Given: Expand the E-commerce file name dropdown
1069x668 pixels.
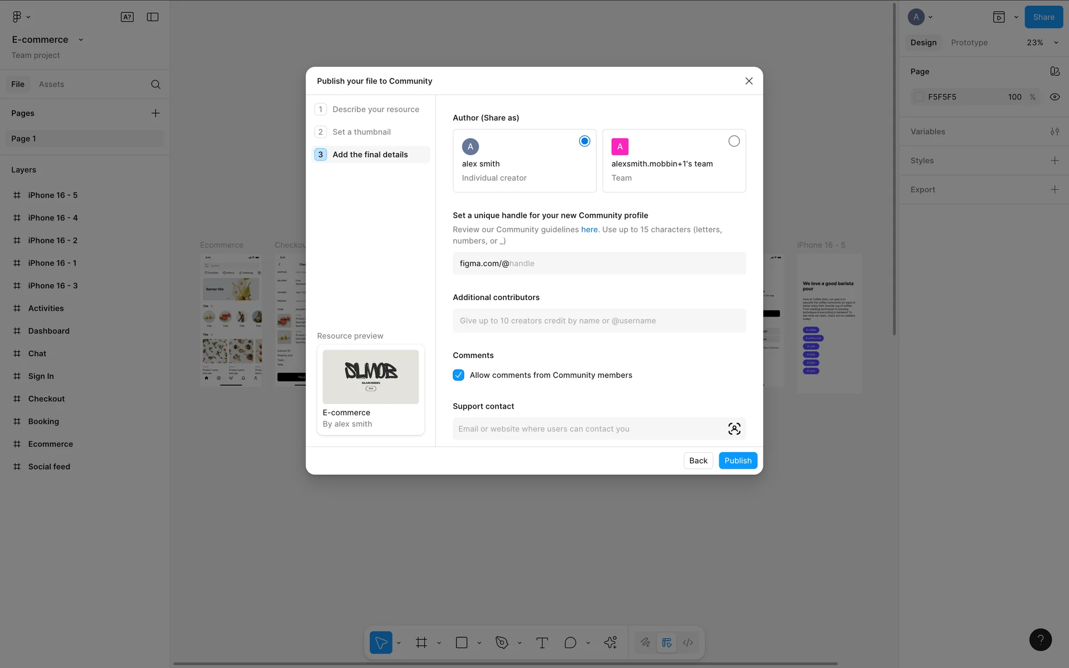Looking at the screenshot, I should point(81,40).
